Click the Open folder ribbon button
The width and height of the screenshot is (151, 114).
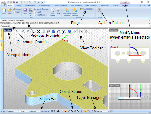[10, 11]
